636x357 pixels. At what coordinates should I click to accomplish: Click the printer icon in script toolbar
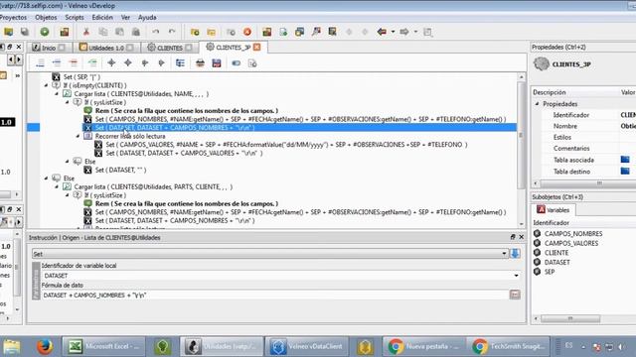tap(200, 63)
